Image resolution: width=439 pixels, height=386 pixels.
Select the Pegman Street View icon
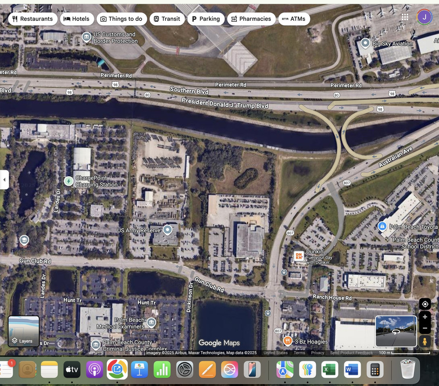[x=424, y=341]
